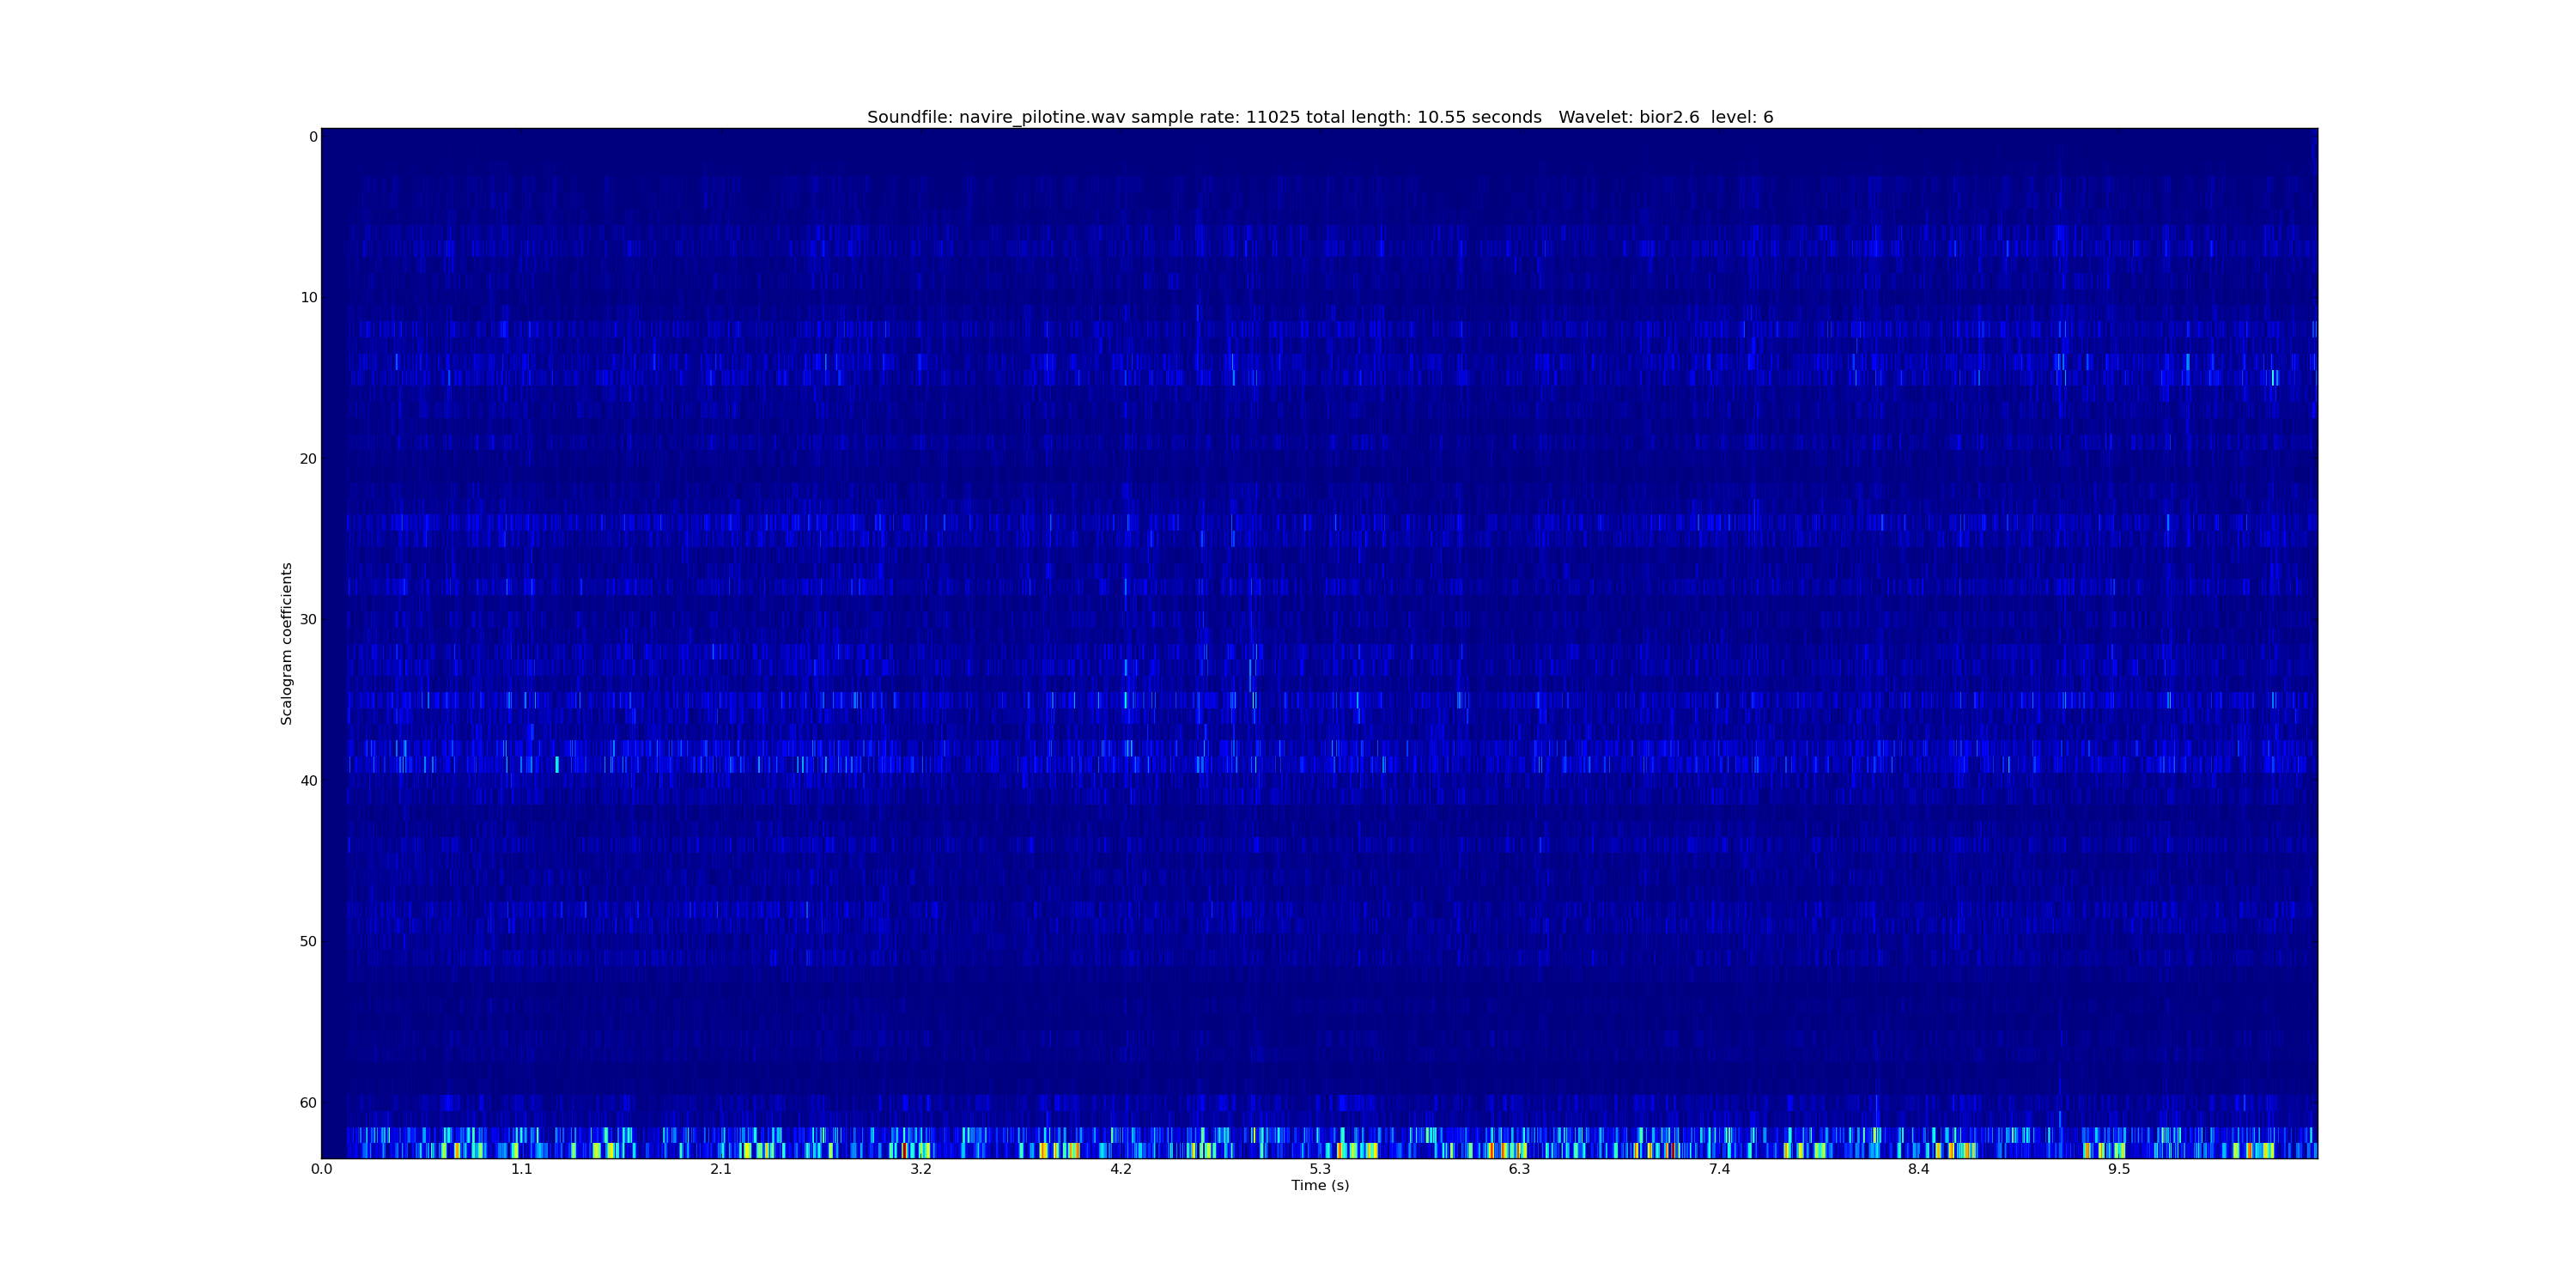
Task: Click the y-axis tick label 30
Action: point(308,620)
